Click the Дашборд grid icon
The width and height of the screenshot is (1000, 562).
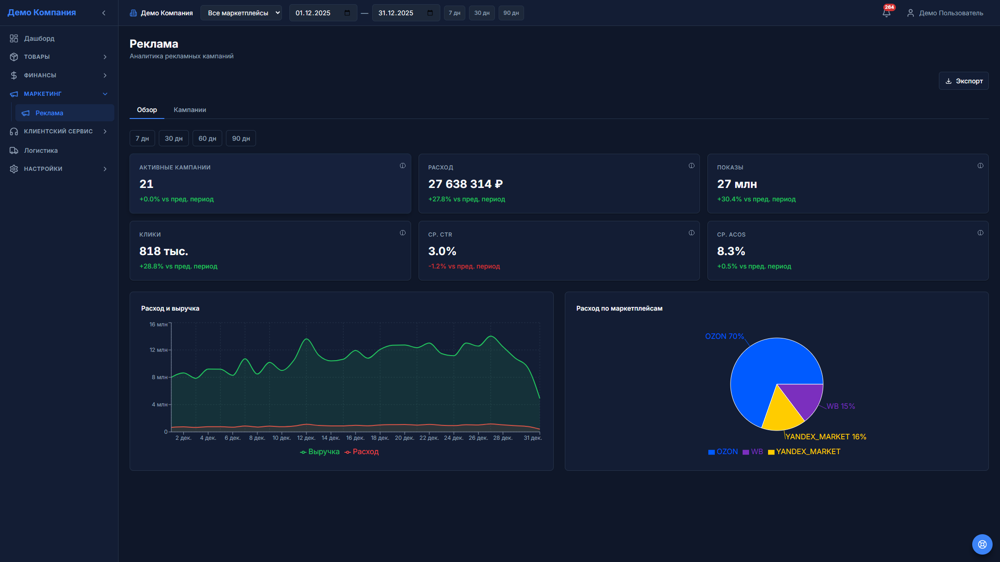pyautogui.click(x=14, y=38)
